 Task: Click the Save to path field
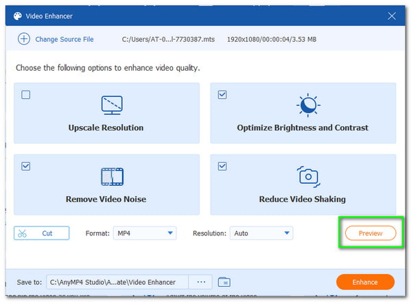117,282
